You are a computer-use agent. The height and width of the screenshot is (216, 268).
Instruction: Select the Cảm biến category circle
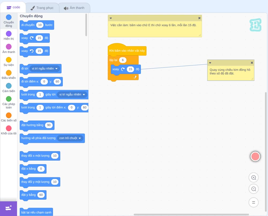[9, 86]
